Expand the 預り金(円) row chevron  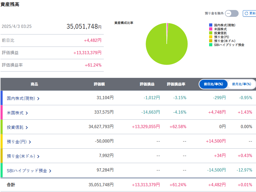(x=30, y=142)
